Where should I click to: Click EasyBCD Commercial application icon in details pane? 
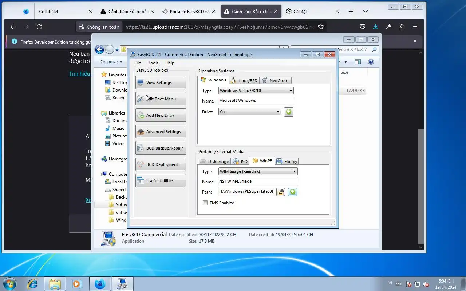[x=108, y=238]
